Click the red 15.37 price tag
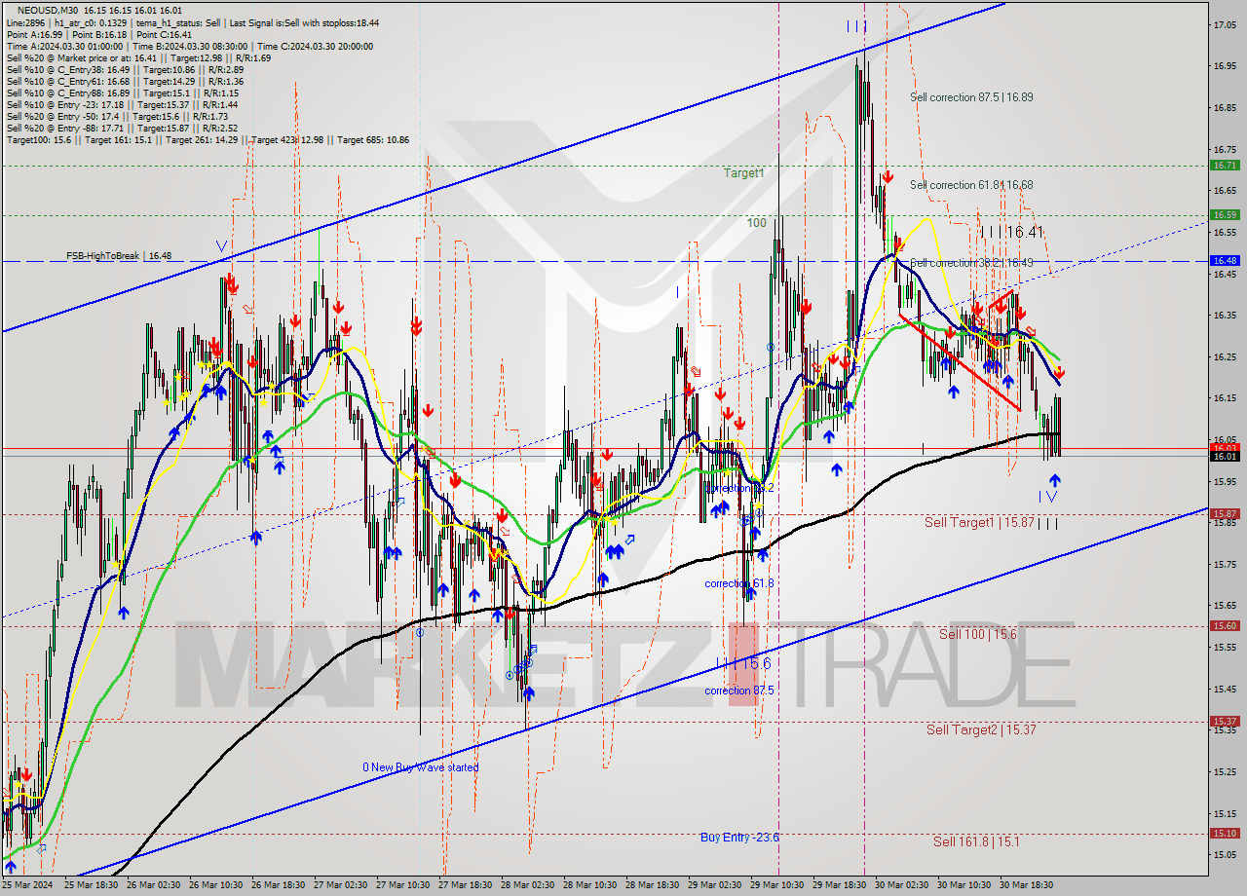Image resolution: width=1247 pixels, height=896 pixels. (x=1225, y=722)
